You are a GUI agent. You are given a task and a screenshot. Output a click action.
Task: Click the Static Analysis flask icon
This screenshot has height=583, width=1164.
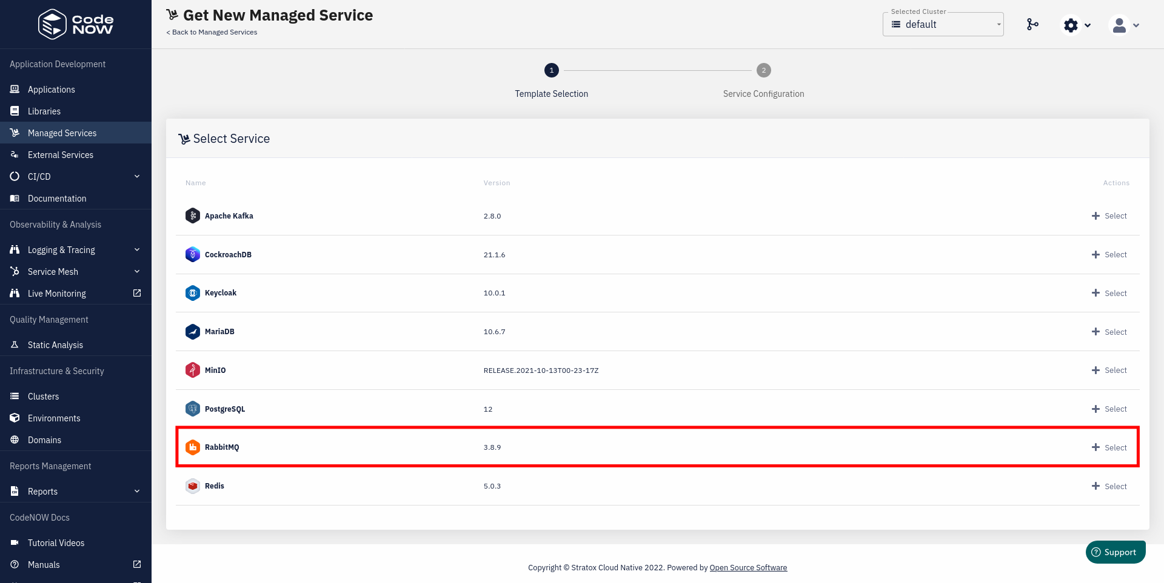click(x=15, y=344)
